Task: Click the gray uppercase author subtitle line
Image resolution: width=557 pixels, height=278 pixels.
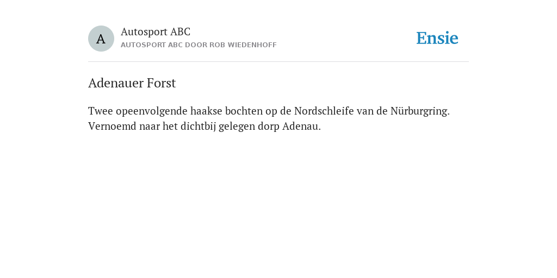Action: point(199,45)
